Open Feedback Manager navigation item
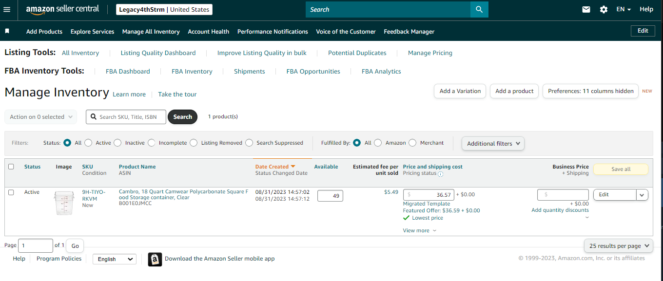This screenshot has height=281, width=663. [409, 32]
